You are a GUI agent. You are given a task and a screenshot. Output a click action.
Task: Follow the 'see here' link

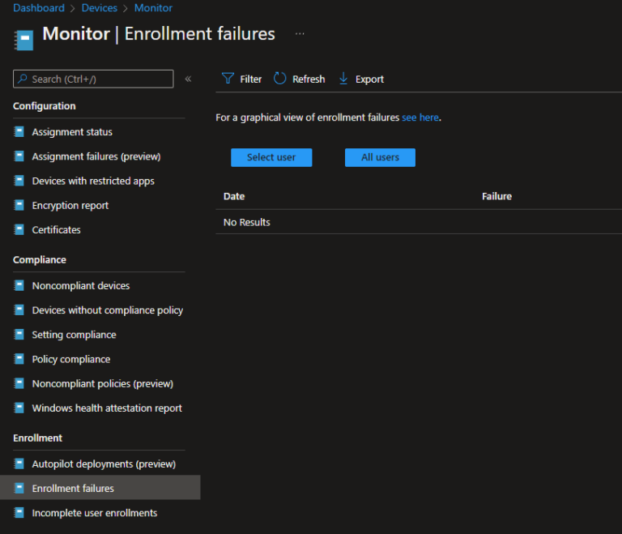(420, 117)
